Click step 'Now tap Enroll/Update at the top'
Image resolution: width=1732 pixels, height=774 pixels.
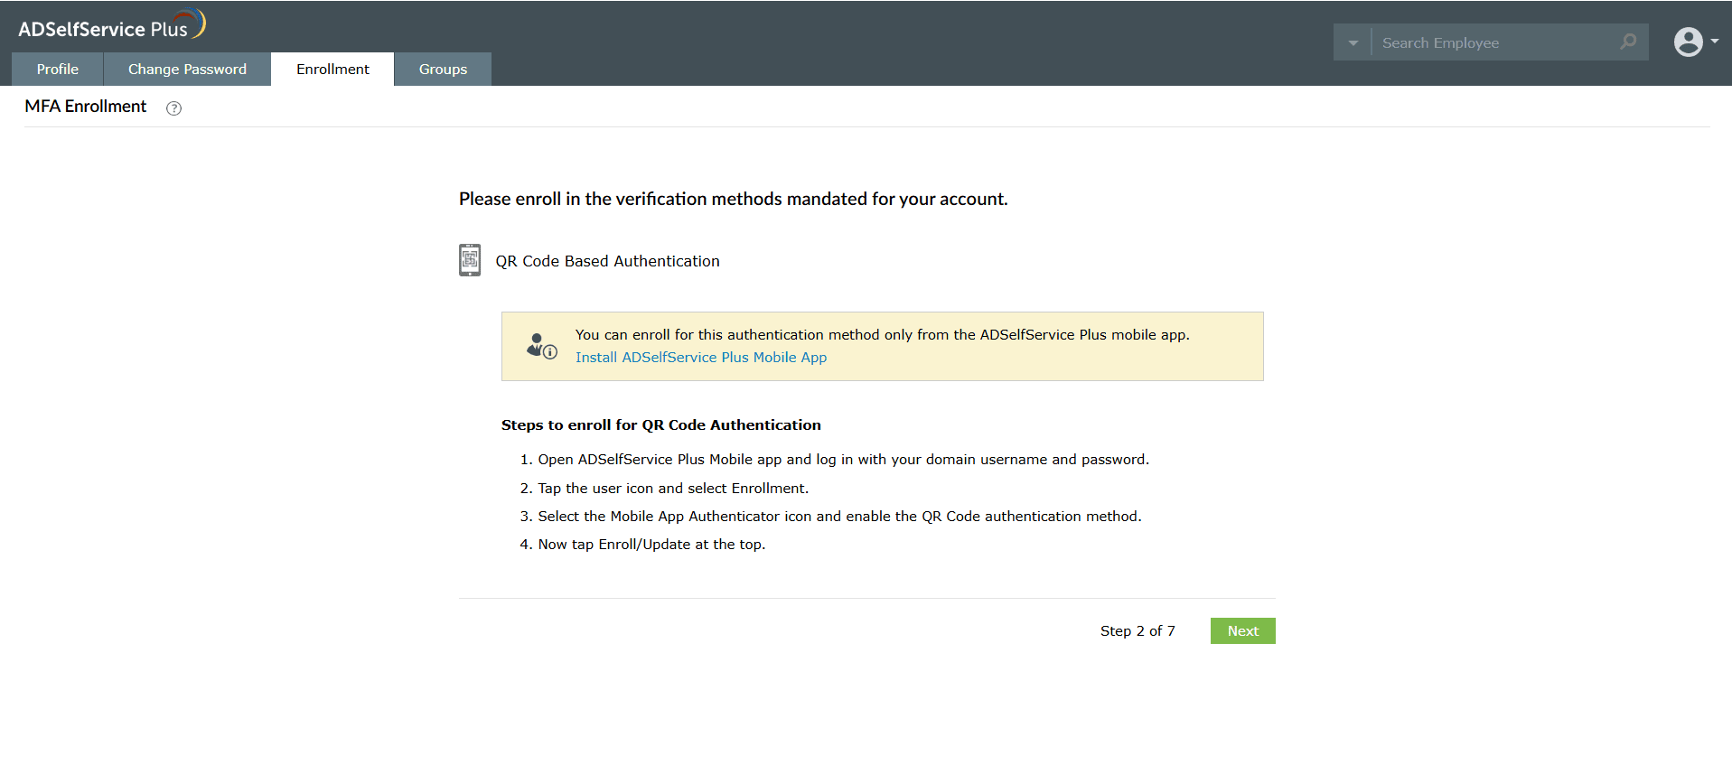coord(651,544)
